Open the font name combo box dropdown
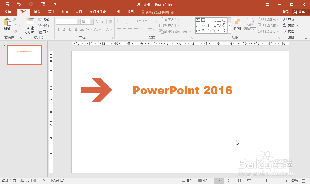The image size is (310, 184). (x=78, y=21)
